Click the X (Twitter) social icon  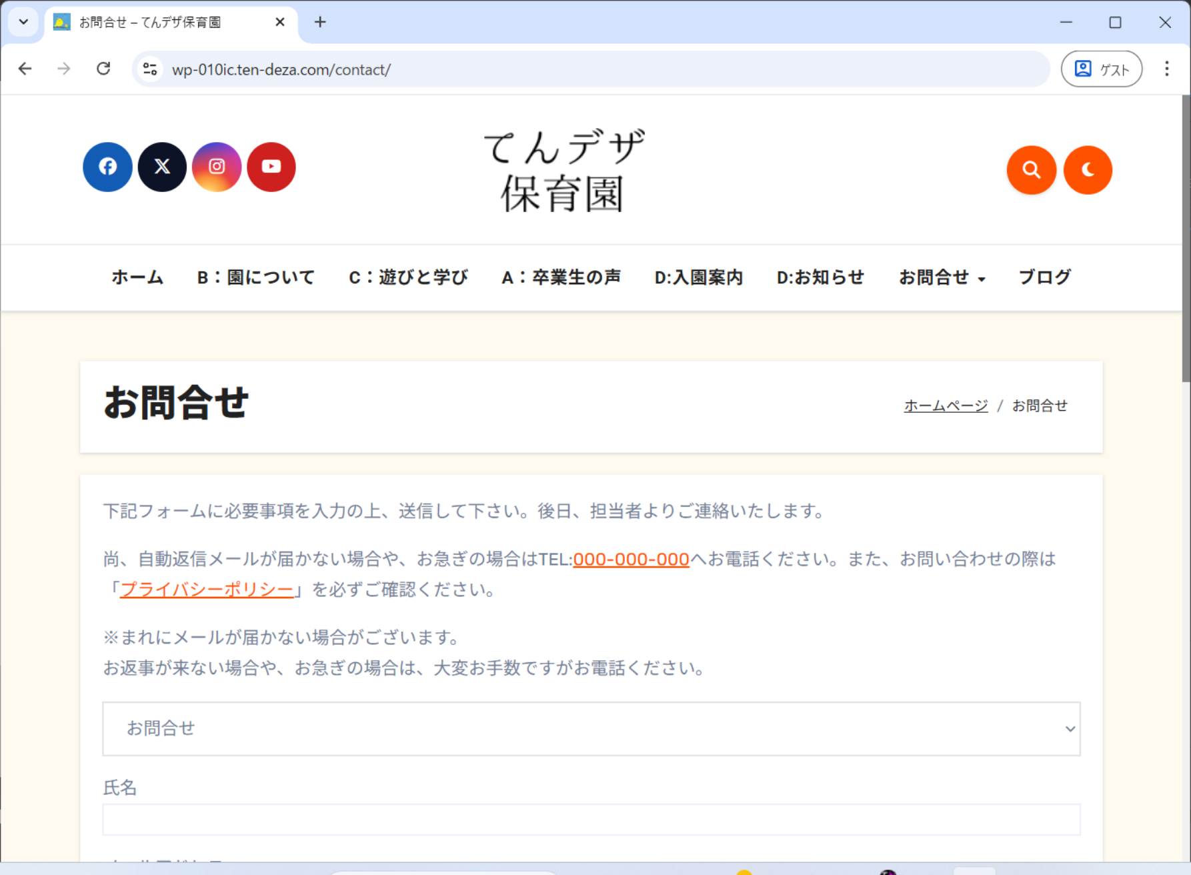point(162,167)
